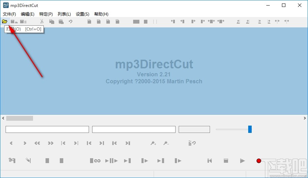Zoom in with magnifier plus icon
The image size is (308, 178).
coord(153,143)
